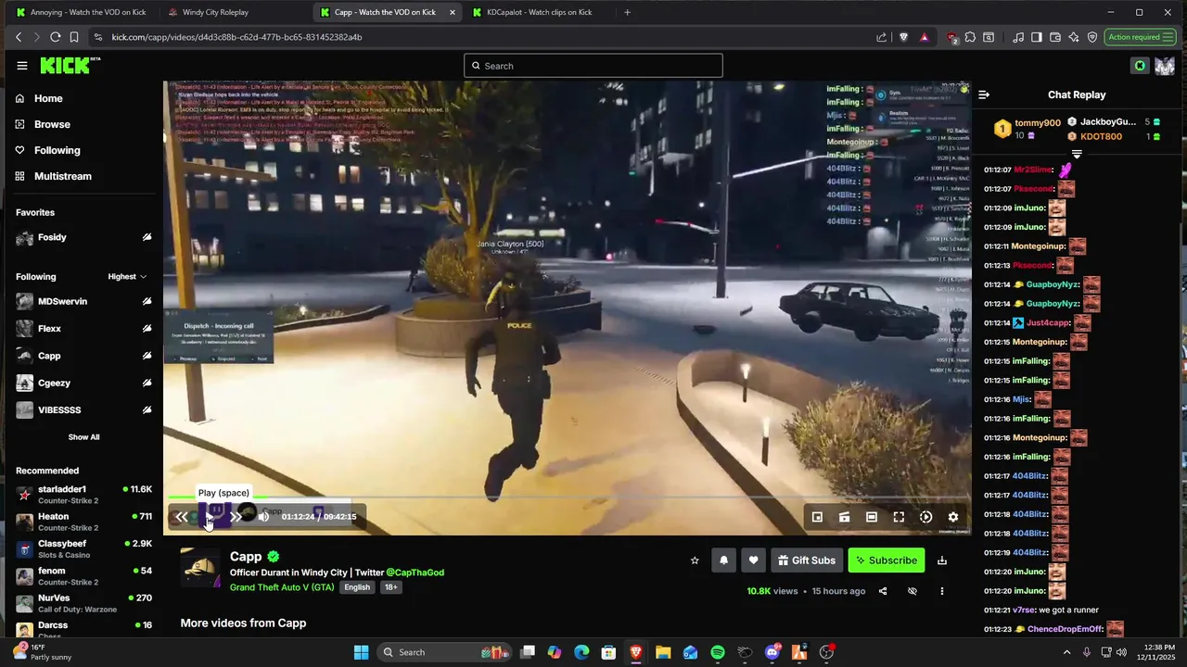Open the Brave Wallet icon
The width and height of the screenshot is (1187, 667).
(1055, 37)
